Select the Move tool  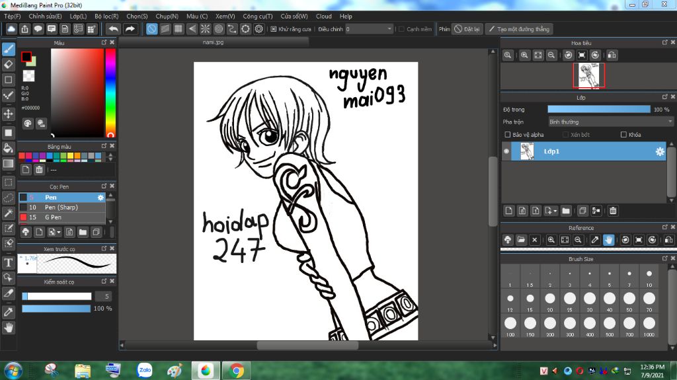point(9,114)
